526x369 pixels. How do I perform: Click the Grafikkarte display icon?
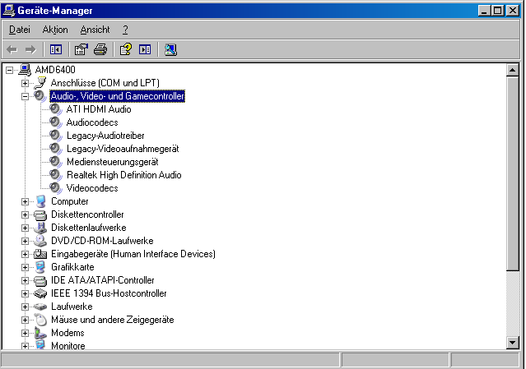[x=40, y=267]
